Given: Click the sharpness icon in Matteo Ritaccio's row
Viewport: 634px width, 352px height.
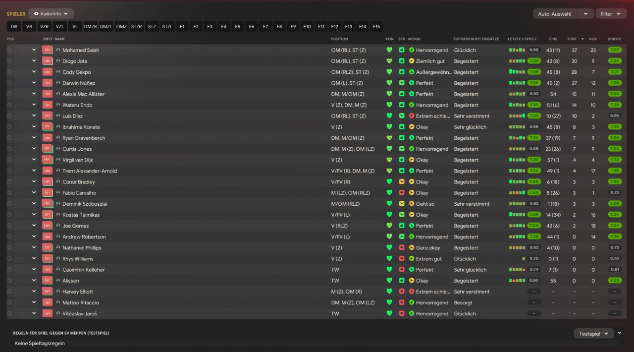Looking at the screenshot, I should (x=402, y=302).
